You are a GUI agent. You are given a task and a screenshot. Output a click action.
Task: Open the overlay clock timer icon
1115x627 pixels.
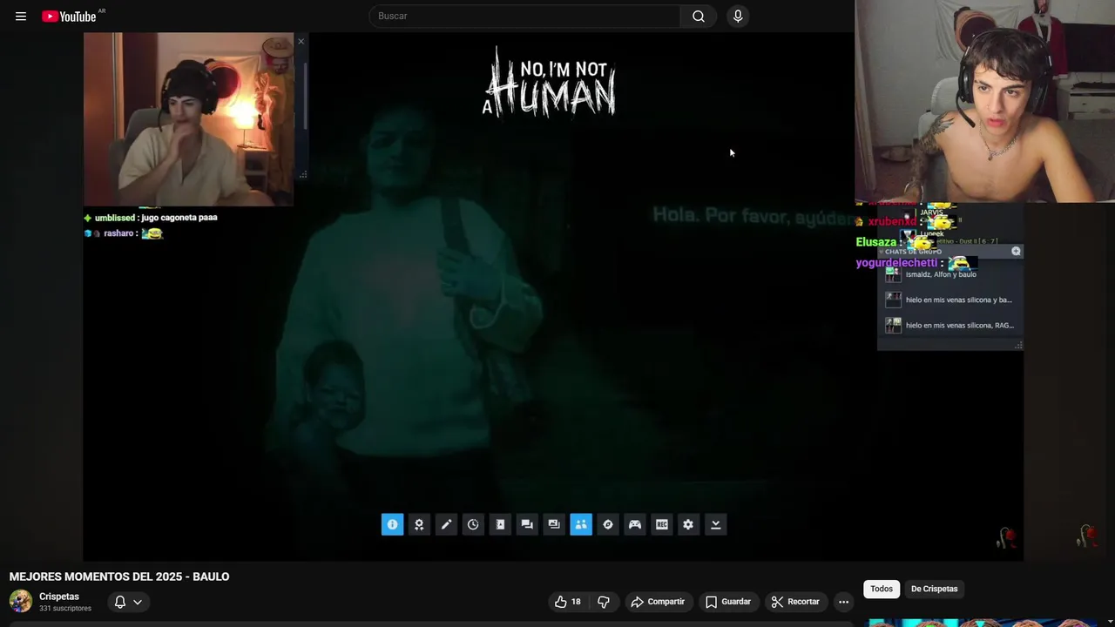pyautogui.click(x=473, y=524)
